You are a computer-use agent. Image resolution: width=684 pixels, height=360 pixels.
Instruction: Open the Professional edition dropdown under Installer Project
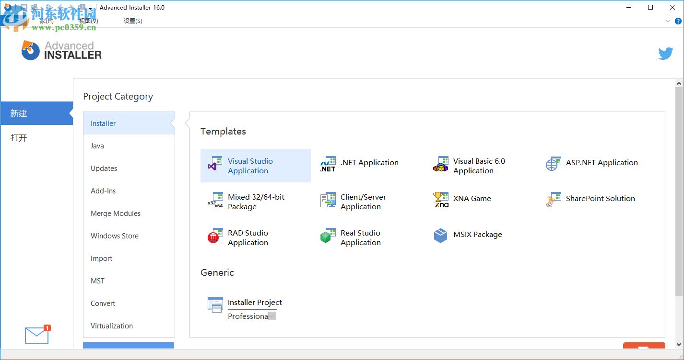[272, 316]
